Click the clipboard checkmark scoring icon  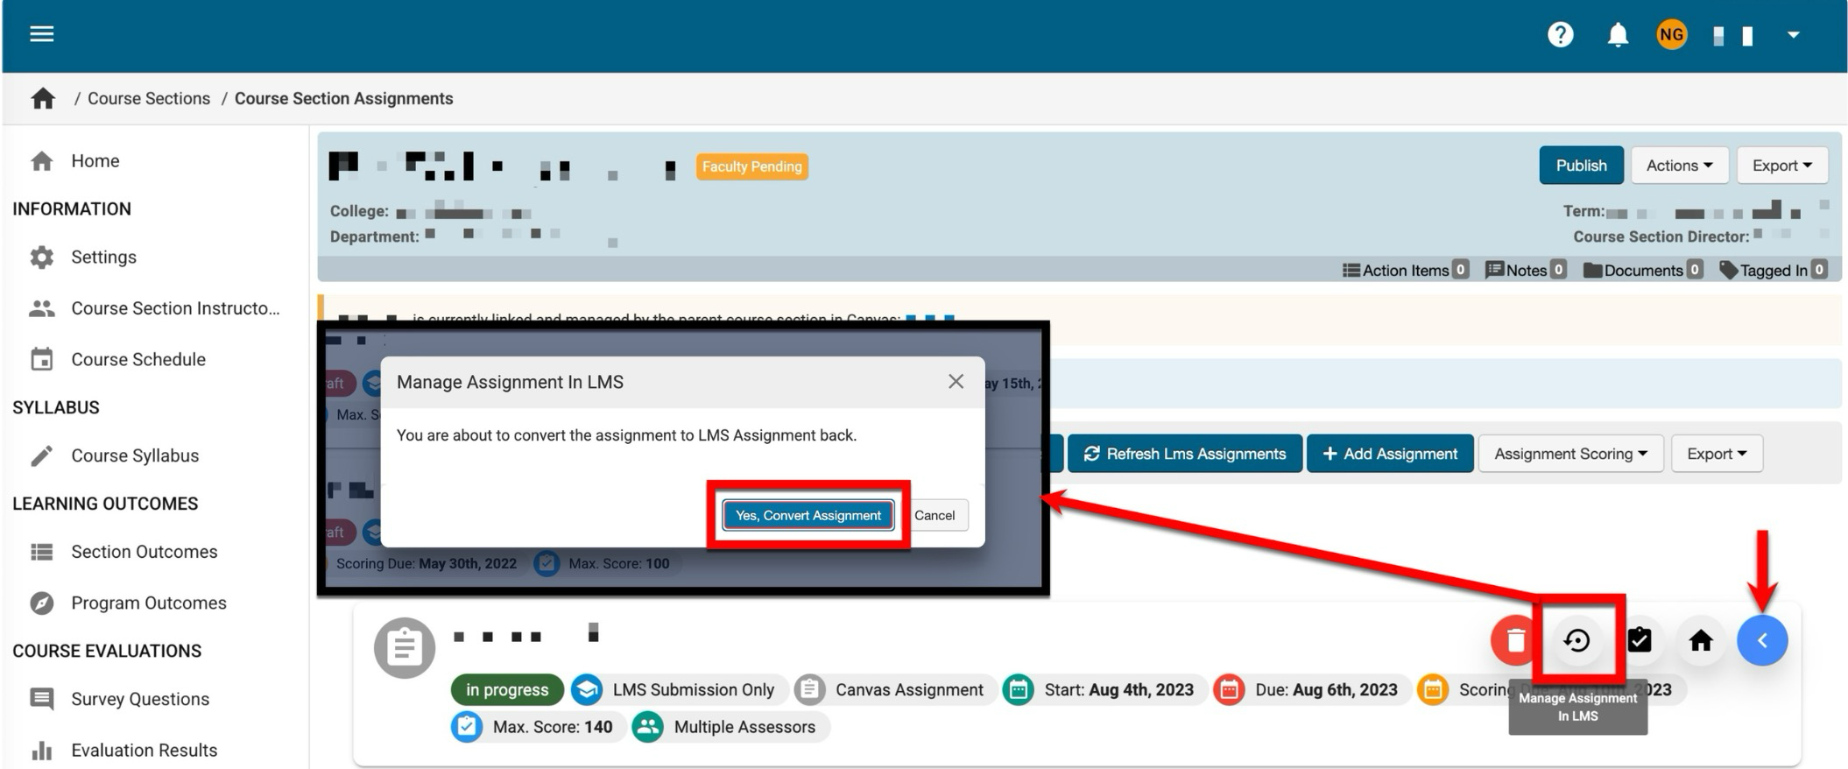pos(1639,640)
